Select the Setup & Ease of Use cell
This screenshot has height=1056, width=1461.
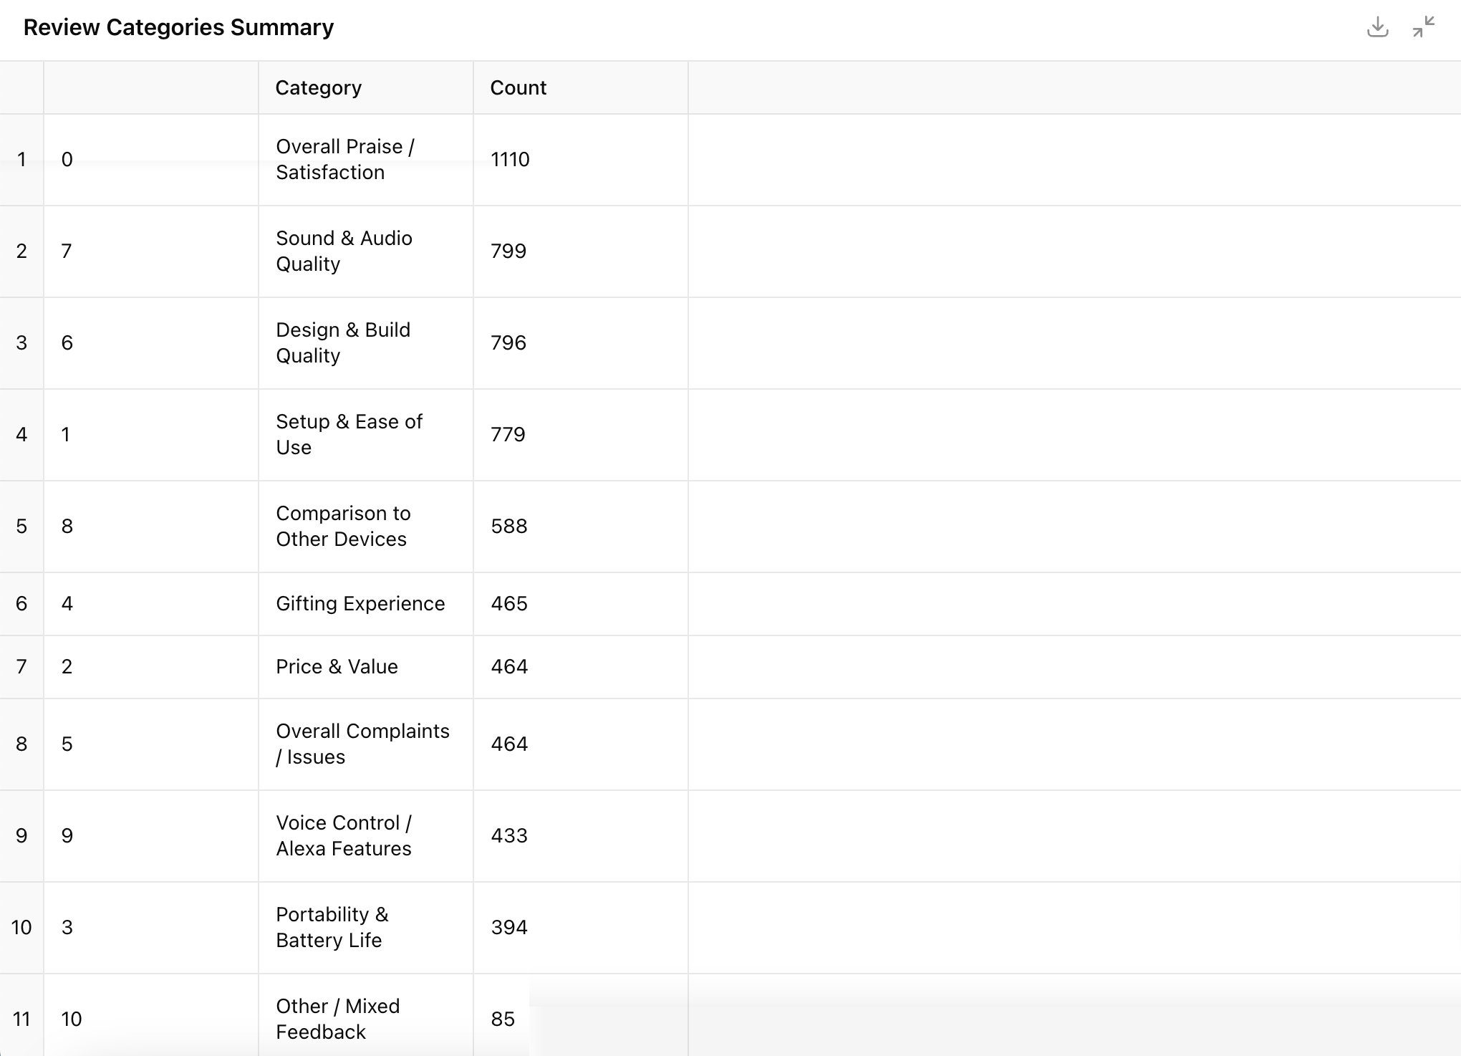pos(349,434)
